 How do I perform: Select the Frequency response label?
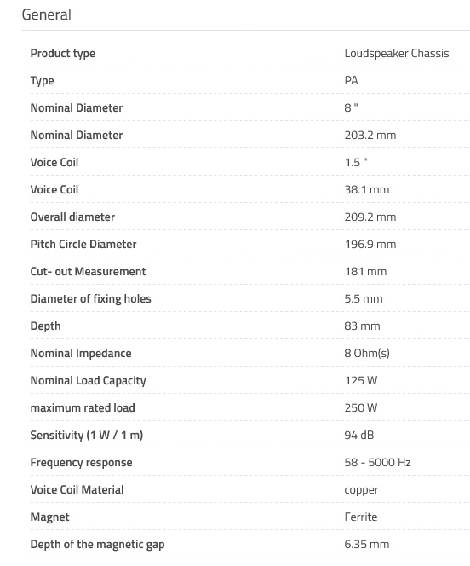(x=81, y=462)
